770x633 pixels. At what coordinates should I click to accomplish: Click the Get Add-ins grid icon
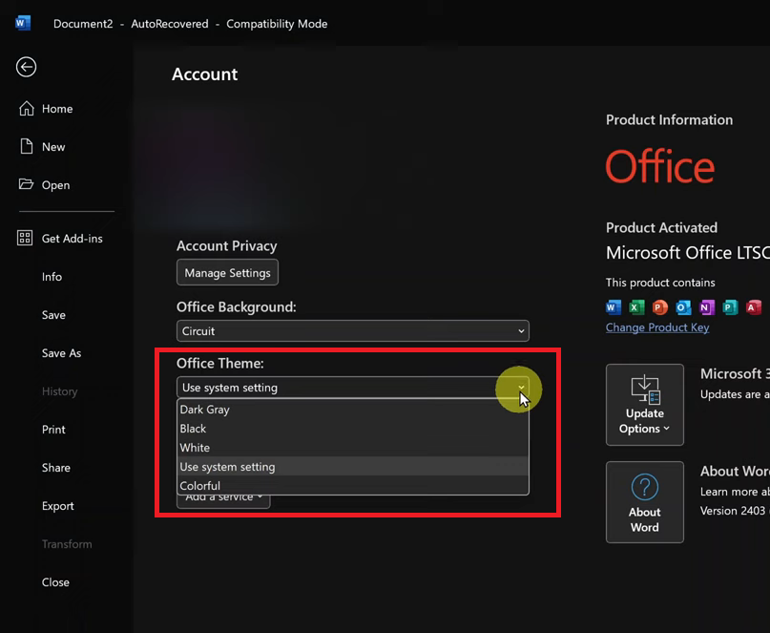point(25,238)
